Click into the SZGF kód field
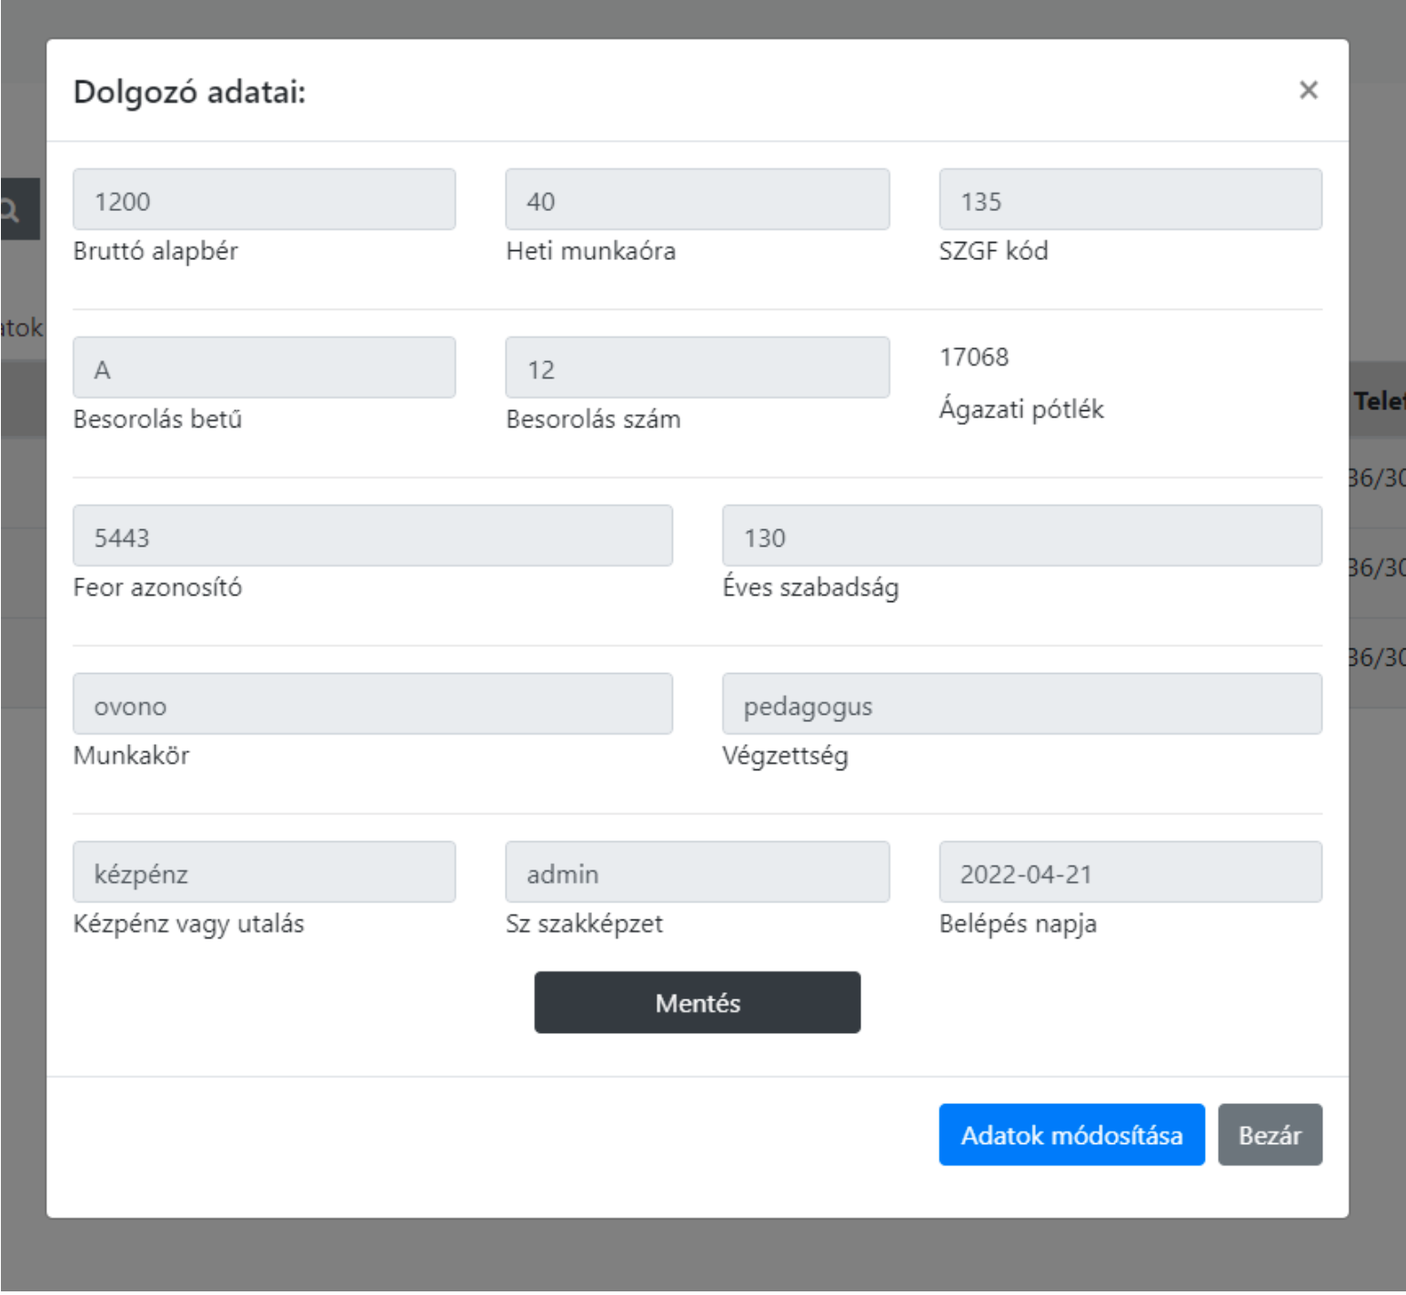1406x1295 pixels. [1130, 200]
